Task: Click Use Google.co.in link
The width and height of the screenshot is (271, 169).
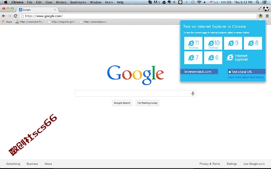Action: click(x=254, y=164)
